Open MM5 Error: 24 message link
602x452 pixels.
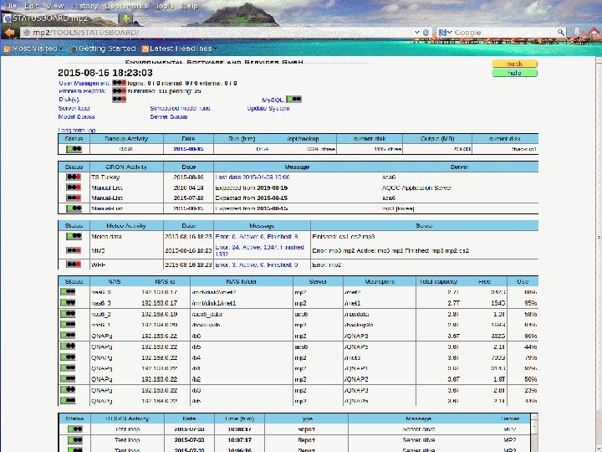[x=260, y=250]
